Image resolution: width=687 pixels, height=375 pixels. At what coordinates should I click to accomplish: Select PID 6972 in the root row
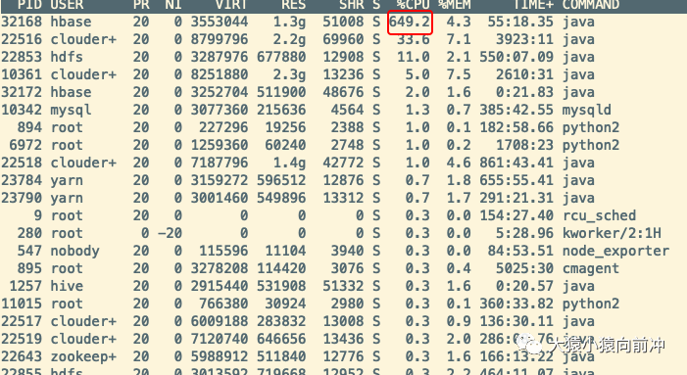coord(25,145)
